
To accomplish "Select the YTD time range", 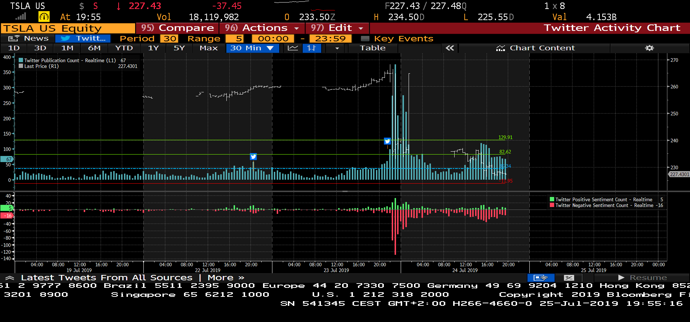I will (124, 48).
